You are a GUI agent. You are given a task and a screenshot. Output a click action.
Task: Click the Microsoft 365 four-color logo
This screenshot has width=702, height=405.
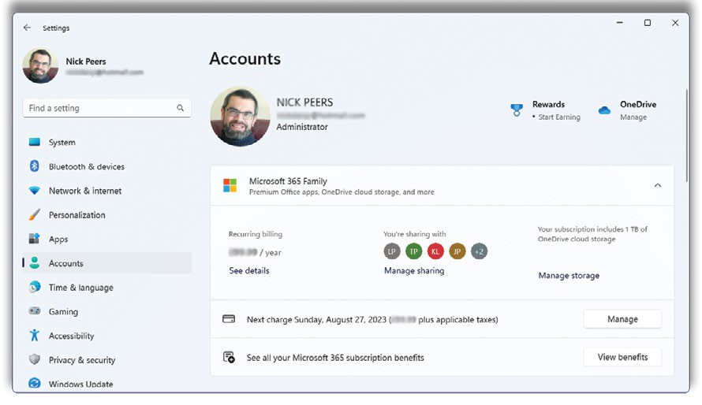230,185
